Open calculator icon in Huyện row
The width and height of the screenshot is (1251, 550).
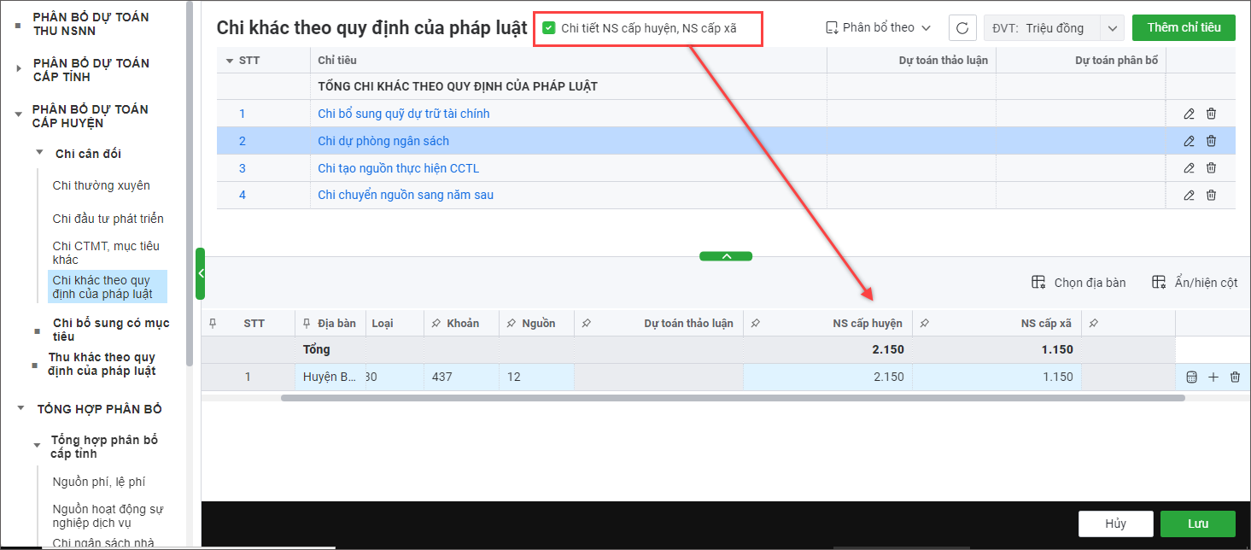click(x=1192, y=377)
